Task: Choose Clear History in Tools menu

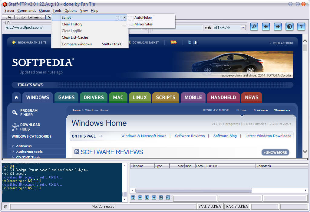Action: pyautogui.click(x=90, y=24)
